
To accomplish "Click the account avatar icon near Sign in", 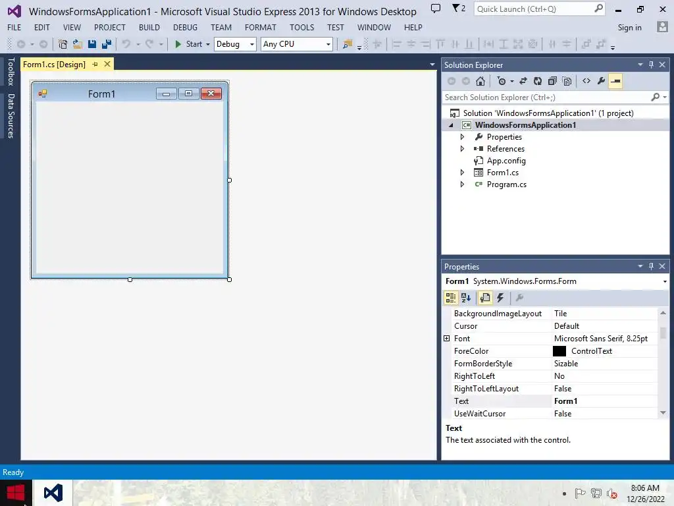I will pyautogui.click(x=662, y=27).
